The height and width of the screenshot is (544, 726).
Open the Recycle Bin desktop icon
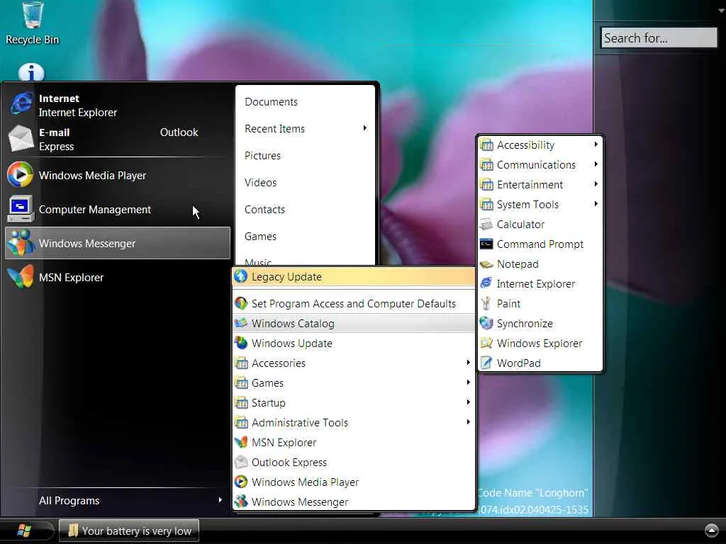pyautogui.click(x=33, y=23)
